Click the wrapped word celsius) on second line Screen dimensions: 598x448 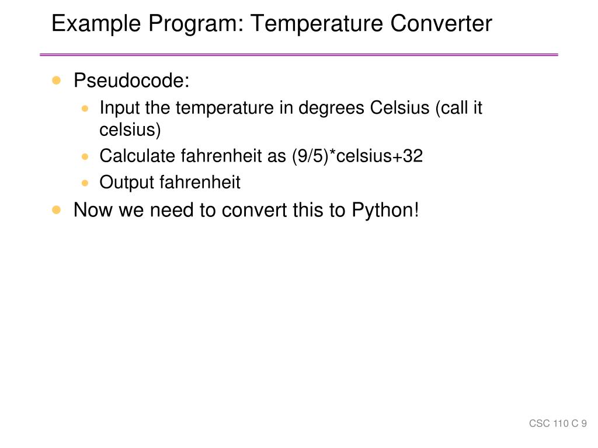(x=130, y=129)
